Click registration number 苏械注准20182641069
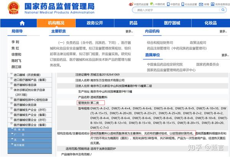230x157 pixels. click(105, 75)
